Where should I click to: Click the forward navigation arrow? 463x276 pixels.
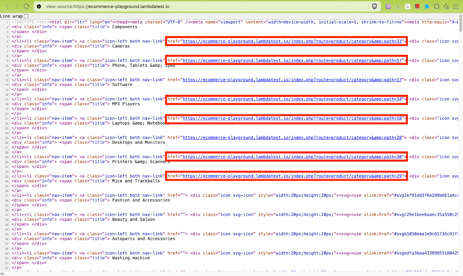click(17, 6)
